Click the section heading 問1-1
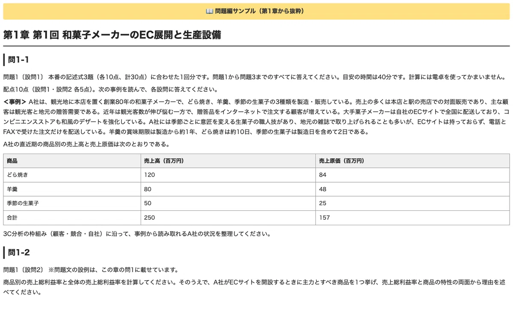This screenshot has width=513, height=314. coord(19,60)
